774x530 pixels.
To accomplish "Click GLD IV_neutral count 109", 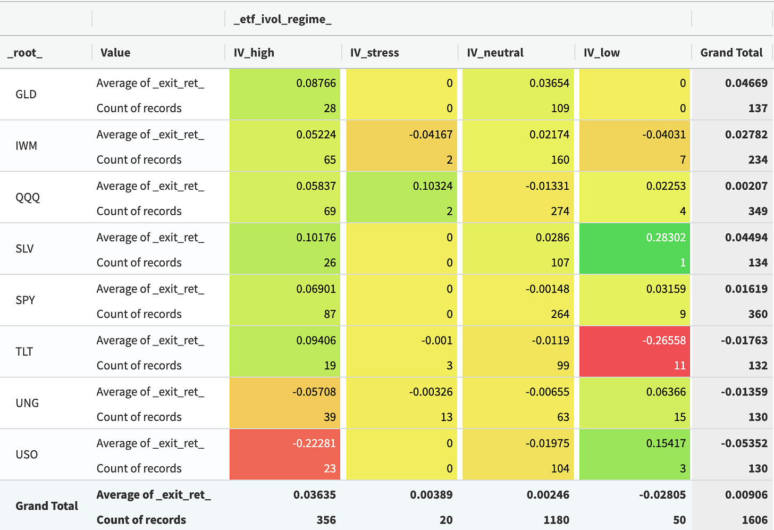I will (x=560, y=108).
